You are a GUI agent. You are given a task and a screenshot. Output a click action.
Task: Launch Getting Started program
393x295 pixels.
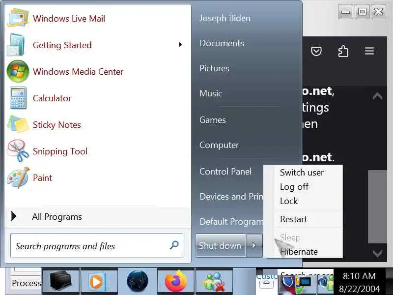[98, 45]
